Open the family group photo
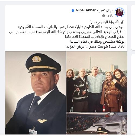Viewport: 135px width, 138px height. tap(97, 82)
